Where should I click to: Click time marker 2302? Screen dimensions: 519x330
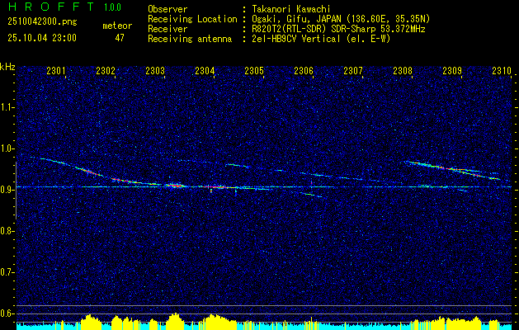coord(106,70)
